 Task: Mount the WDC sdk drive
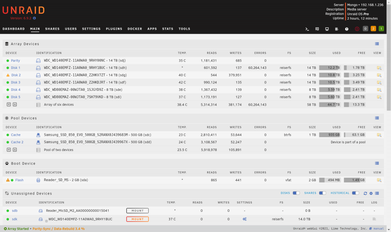[x=137, y=219]
